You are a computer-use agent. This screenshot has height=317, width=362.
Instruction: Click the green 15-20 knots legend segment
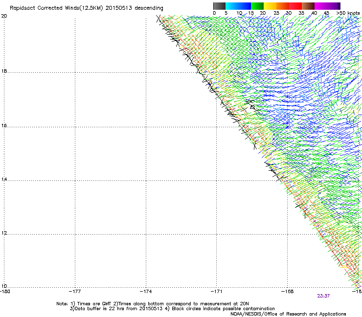tap(257, 6)
